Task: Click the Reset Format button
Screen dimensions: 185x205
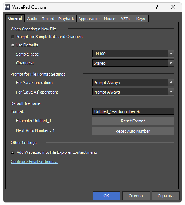Action: [133, 121]
